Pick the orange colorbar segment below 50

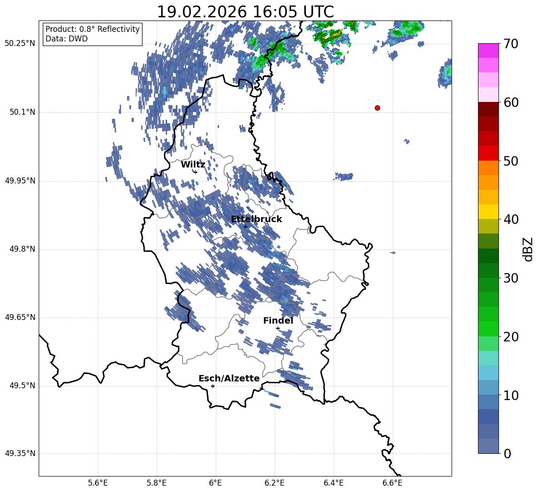click(x=488, y=168)
